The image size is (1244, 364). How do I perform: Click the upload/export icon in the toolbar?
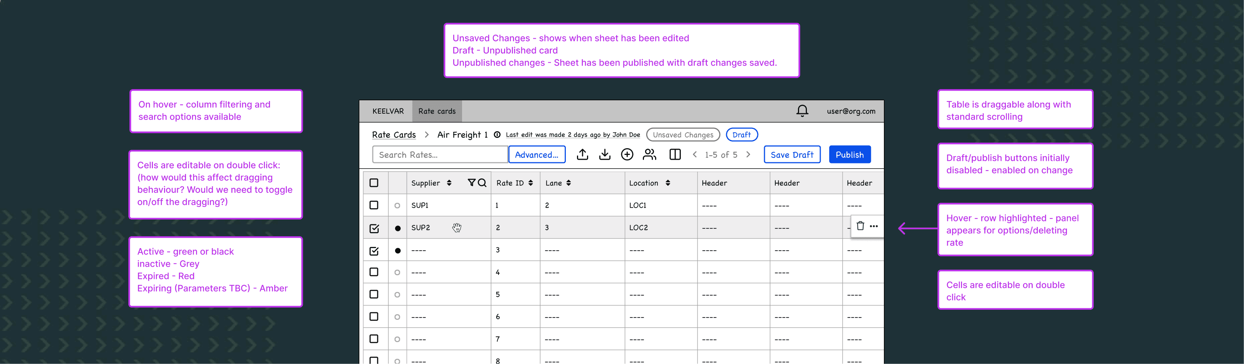(583, 154)
